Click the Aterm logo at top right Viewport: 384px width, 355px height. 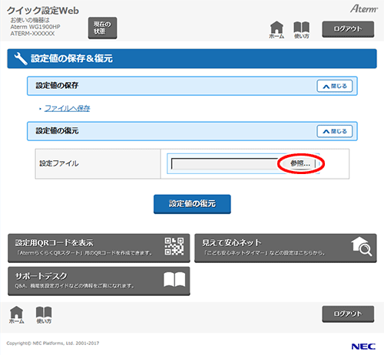pyautogui.click(x=364, y=9)
